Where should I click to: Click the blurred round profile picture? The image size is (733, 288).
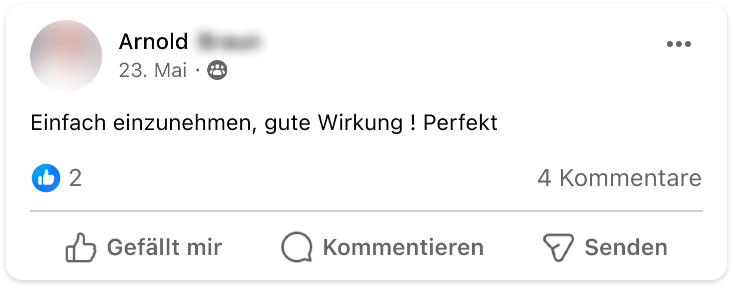pos(66,56)
